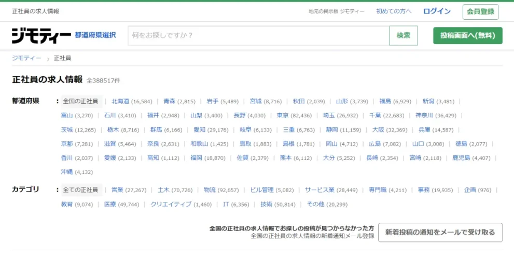
Task: Filter by 営業 category
Action: pos(117,190)
